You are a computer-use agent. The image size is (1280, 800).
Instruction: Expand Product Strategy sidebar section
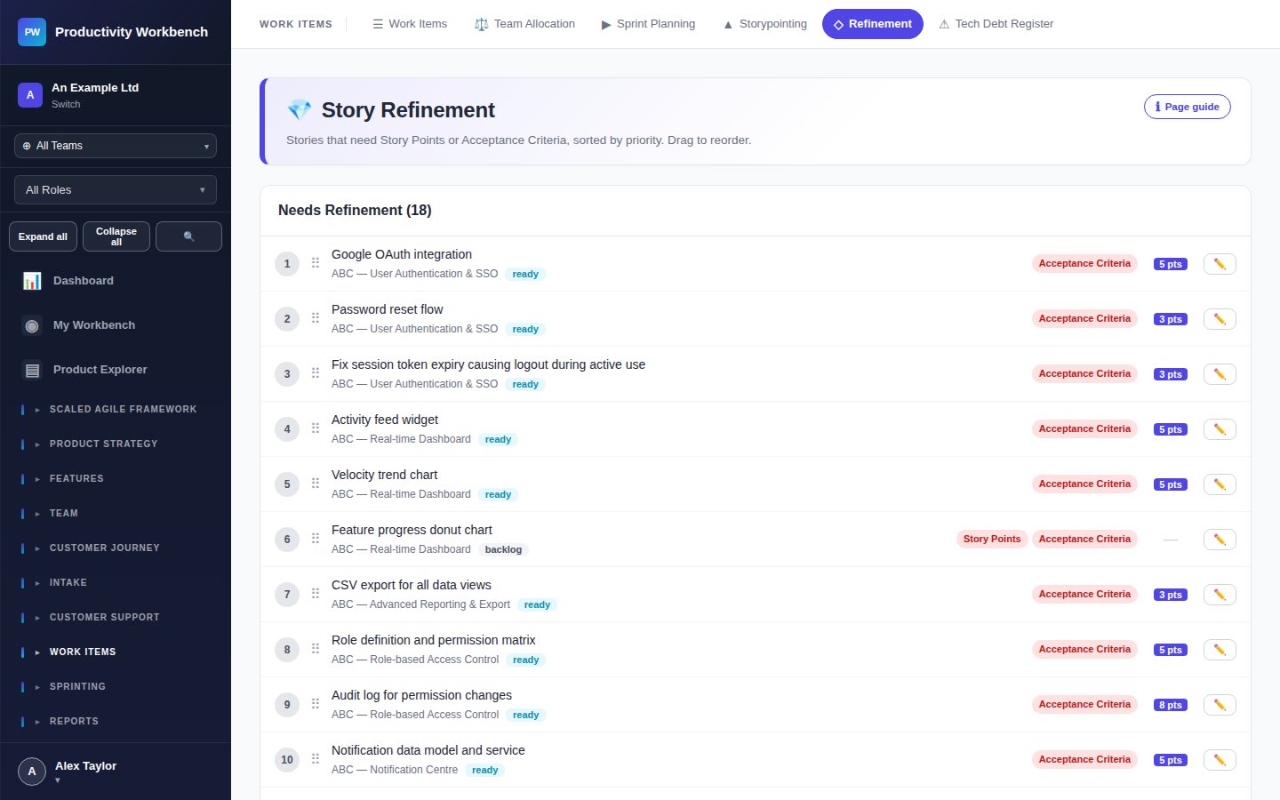[116, 444]
